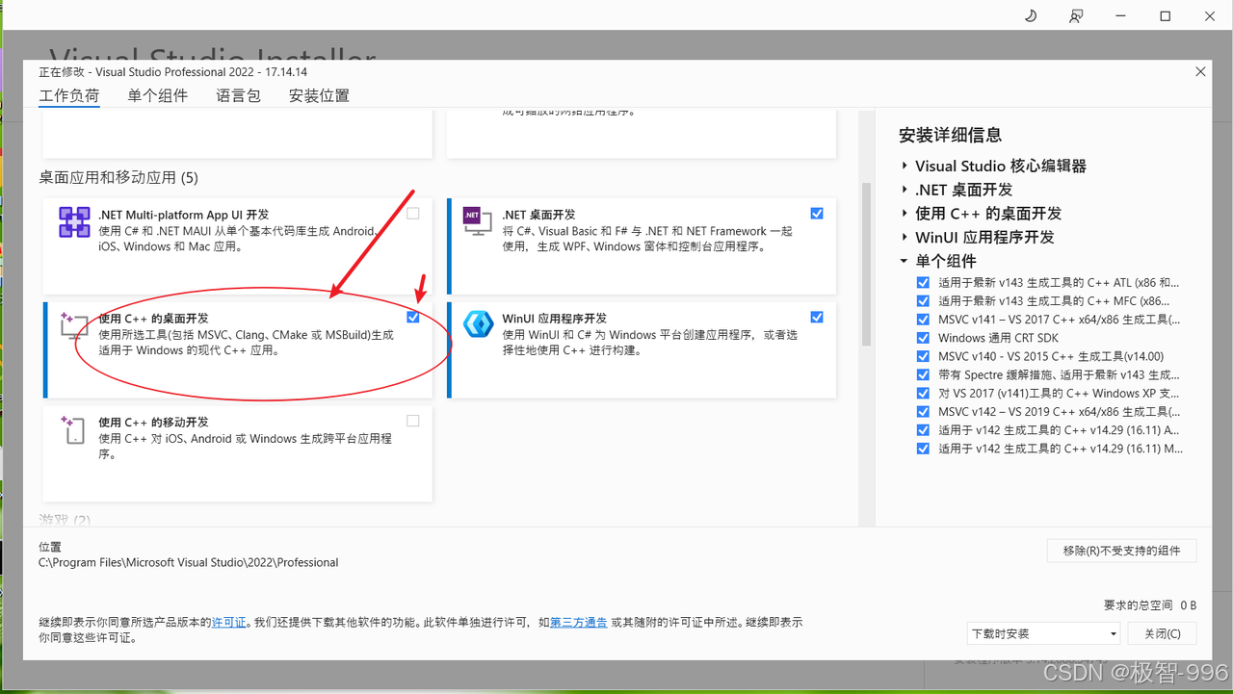
Task: Uncheck C++ Windows XP support for VS 2017
Action: click(923, 394)
